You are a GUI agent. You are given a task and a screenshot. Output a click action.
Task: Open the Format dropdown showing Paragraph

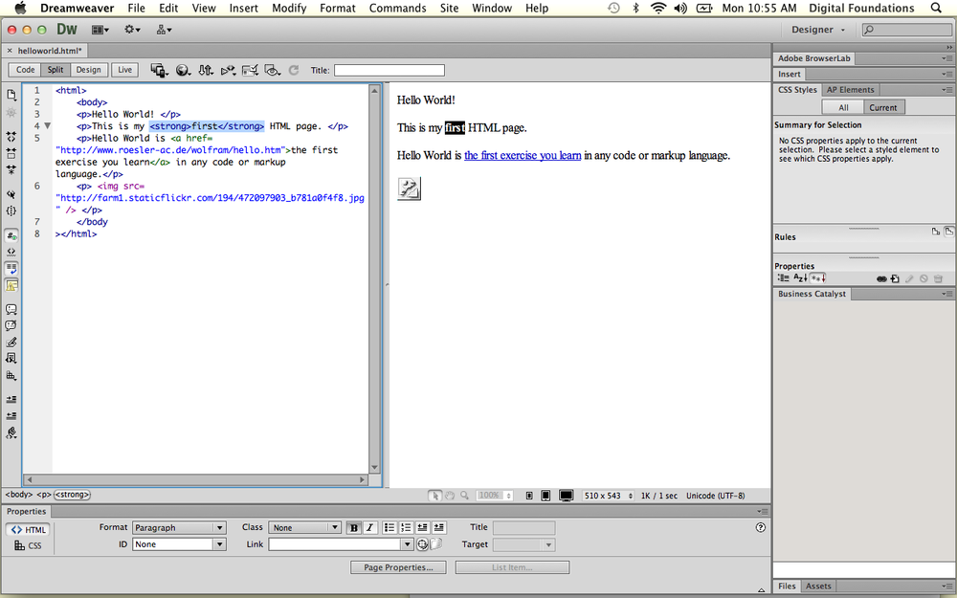pyautogui.click(x=179, y=527)
